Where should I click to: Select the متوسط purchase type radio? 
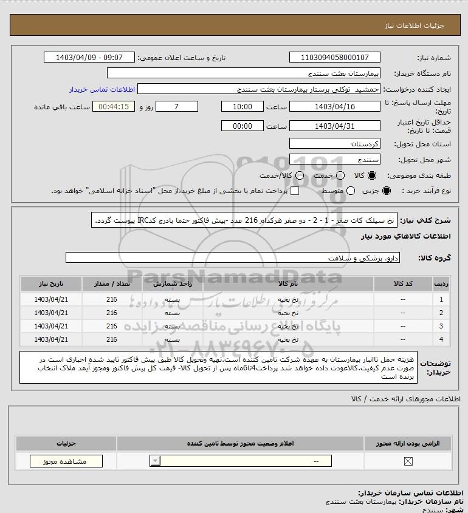351,191
